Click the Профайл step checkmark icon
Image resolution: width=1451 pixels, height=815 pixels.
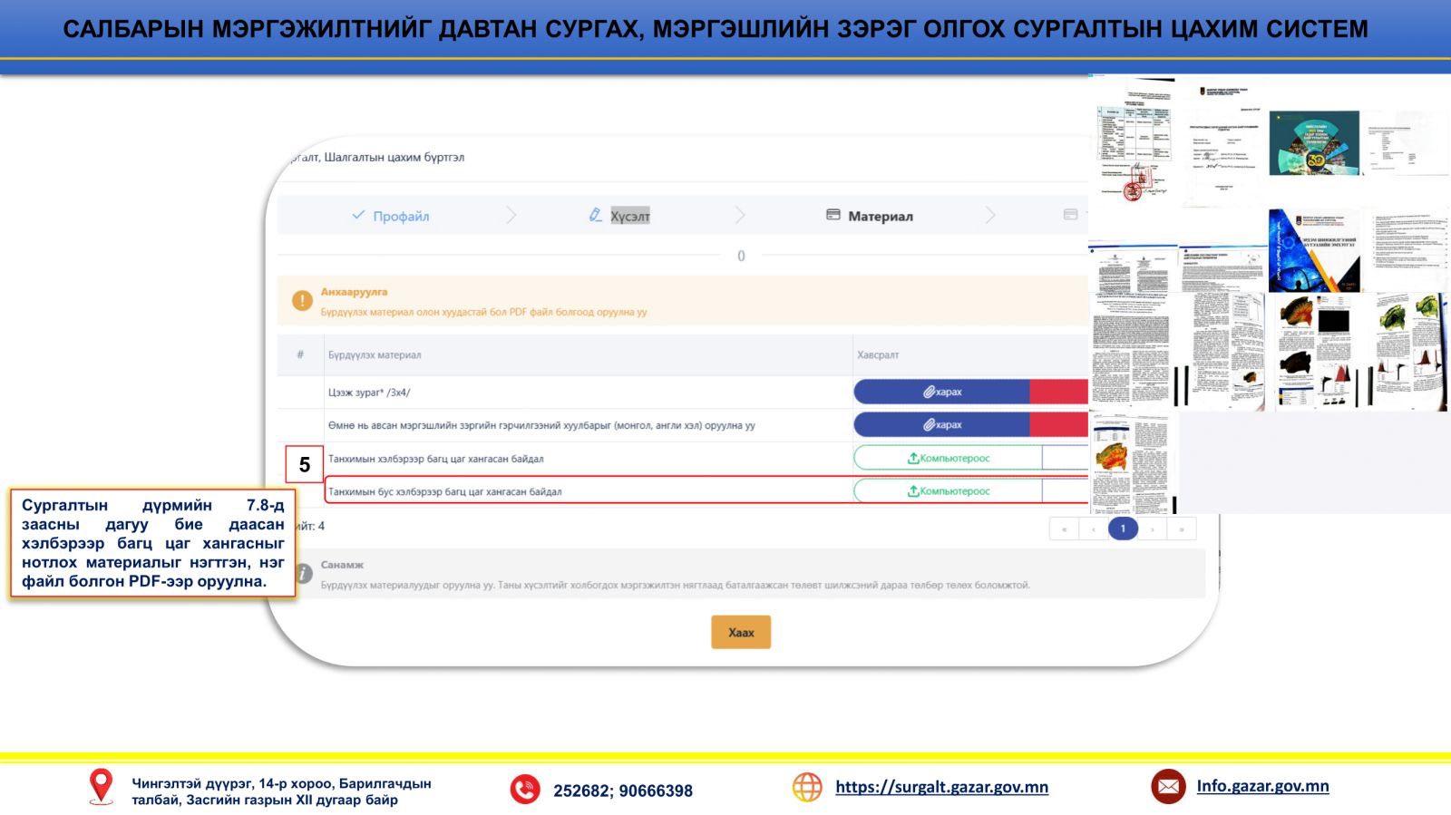(x=358, y=215)
